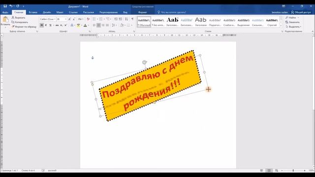The width and height of the screenshot is (315, 177).
Task: Switch to Рассылки tab
Action: point(89,12)
